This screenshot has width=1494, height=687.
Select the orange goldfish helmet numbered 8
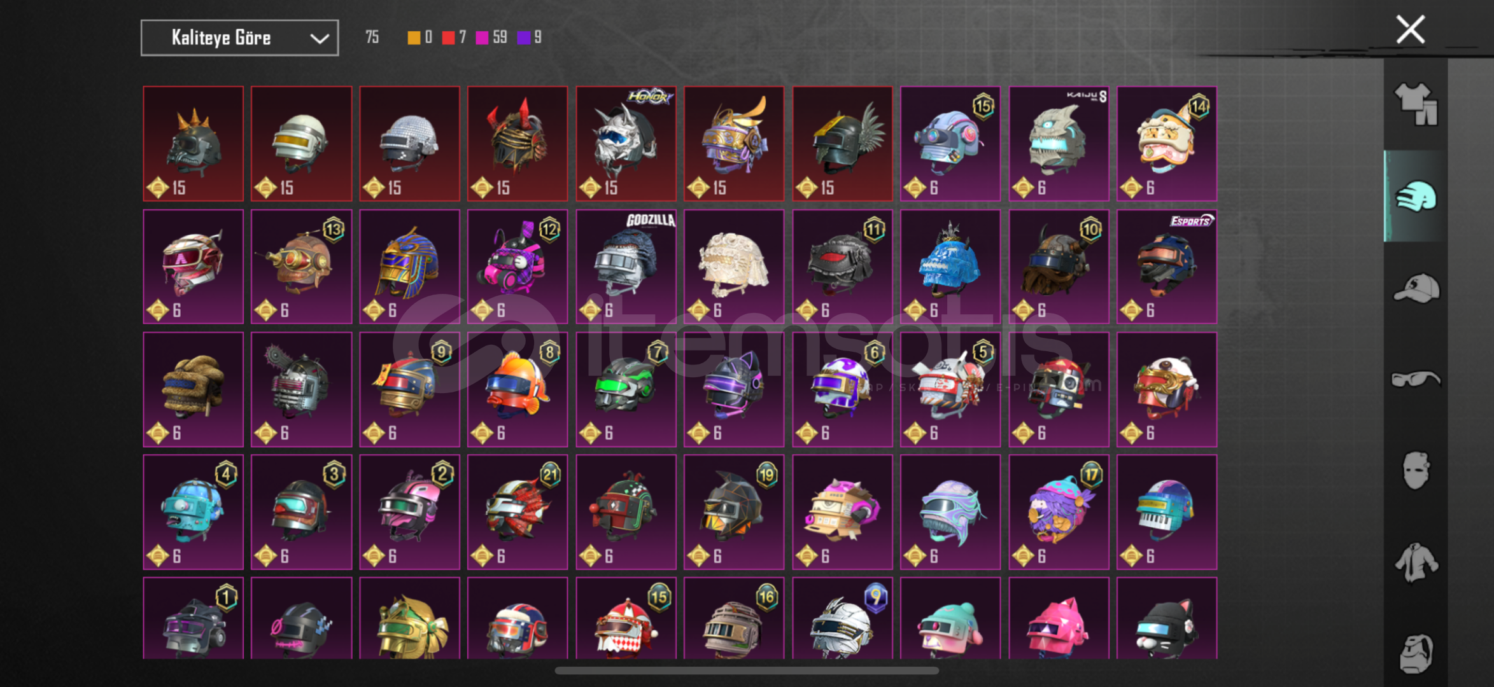pos(518,389)
